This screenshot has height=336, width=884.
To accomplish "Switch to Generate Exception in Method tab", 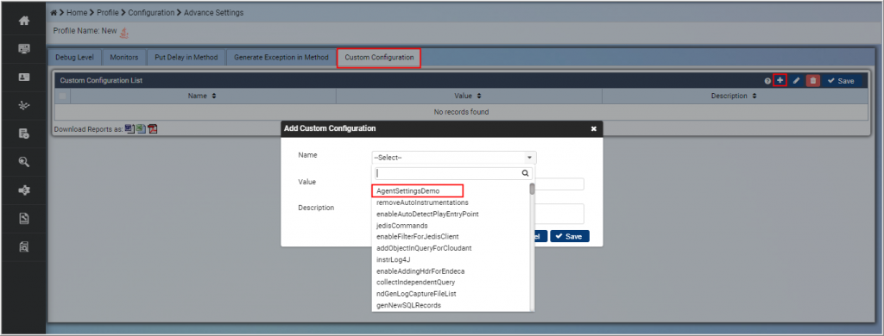I will click(x=281, y=58).
